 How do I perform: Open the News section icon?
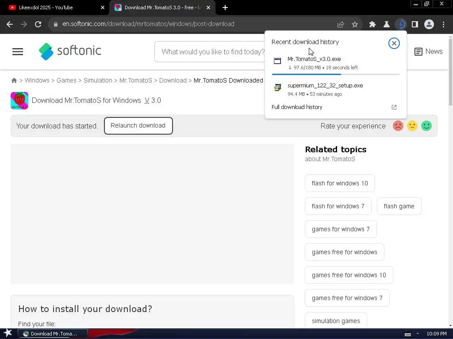[418, 52]
